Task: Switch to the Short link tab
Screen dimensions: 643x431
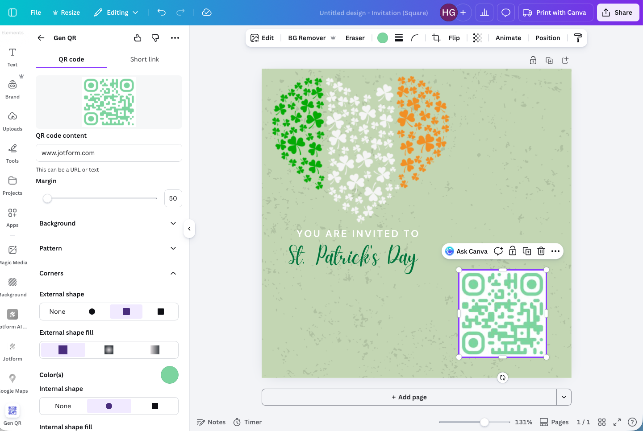Action: coord(144,59)
